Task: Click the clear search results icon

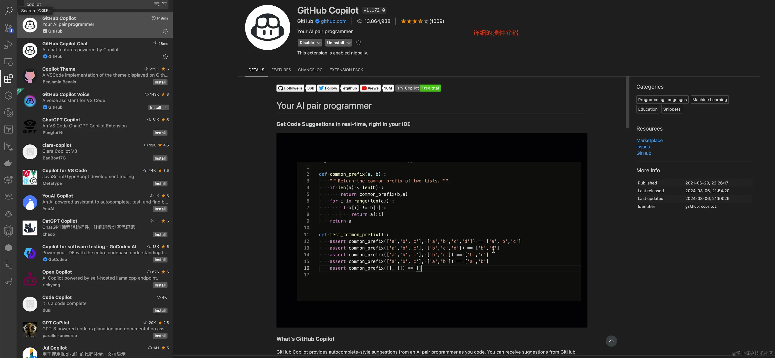Action: pos(157,4)
